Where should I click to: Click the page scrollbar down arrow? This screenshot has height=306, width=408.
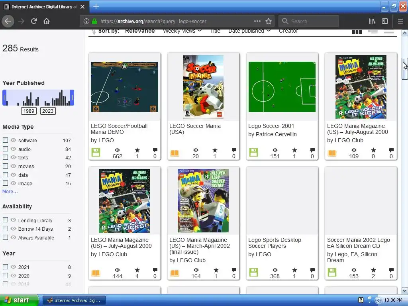404,290
